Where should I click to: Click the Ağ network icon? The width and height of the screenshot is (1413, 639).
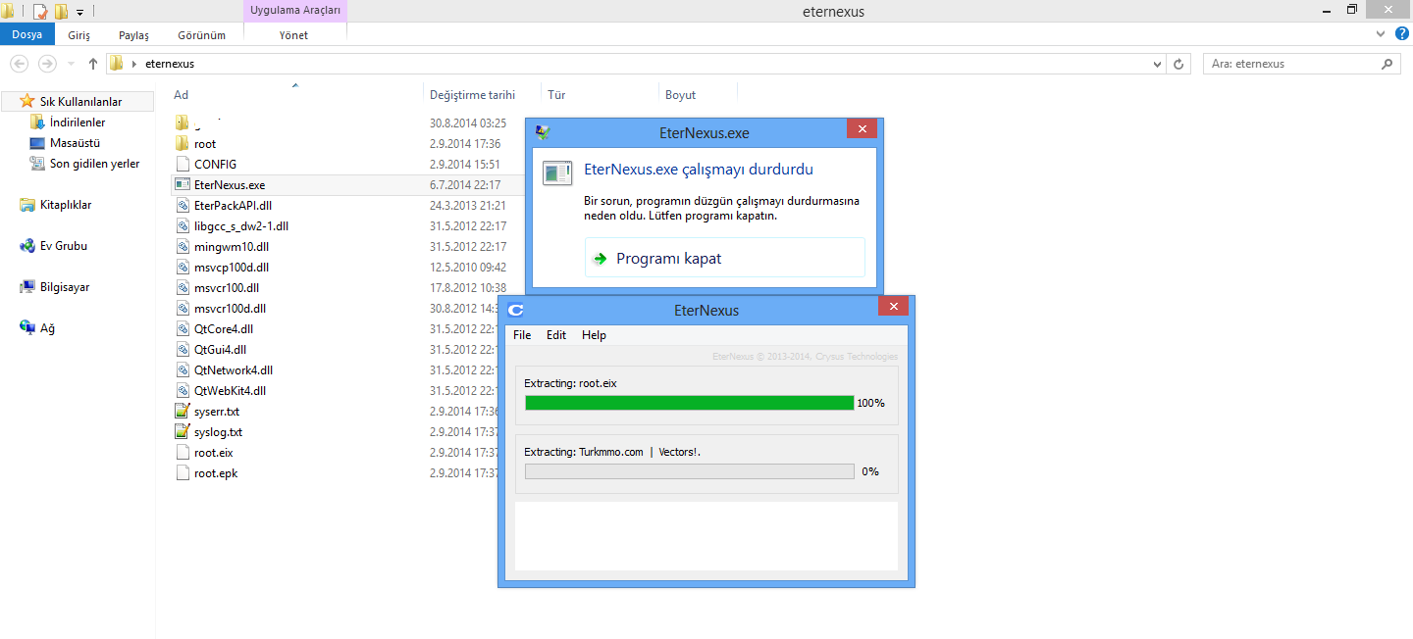click(x=27, y=328)
